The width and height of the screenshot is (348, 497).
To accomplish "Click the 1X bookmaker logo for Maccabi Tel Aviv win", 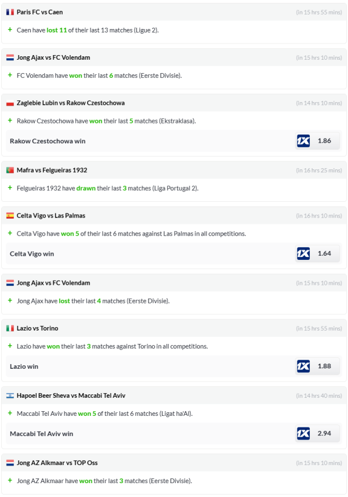I will pyautogui.click(x=303, y=433).
